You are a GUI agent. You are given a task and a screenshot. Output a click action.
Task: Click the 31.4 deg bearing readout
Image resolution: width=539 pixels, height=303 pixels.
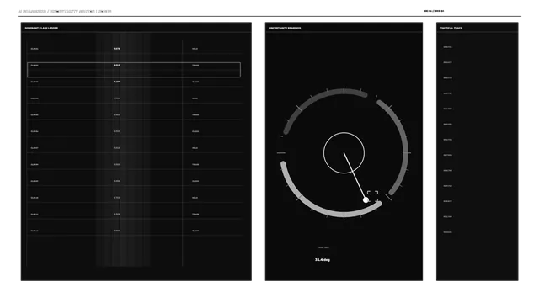(x=323, y=260)
